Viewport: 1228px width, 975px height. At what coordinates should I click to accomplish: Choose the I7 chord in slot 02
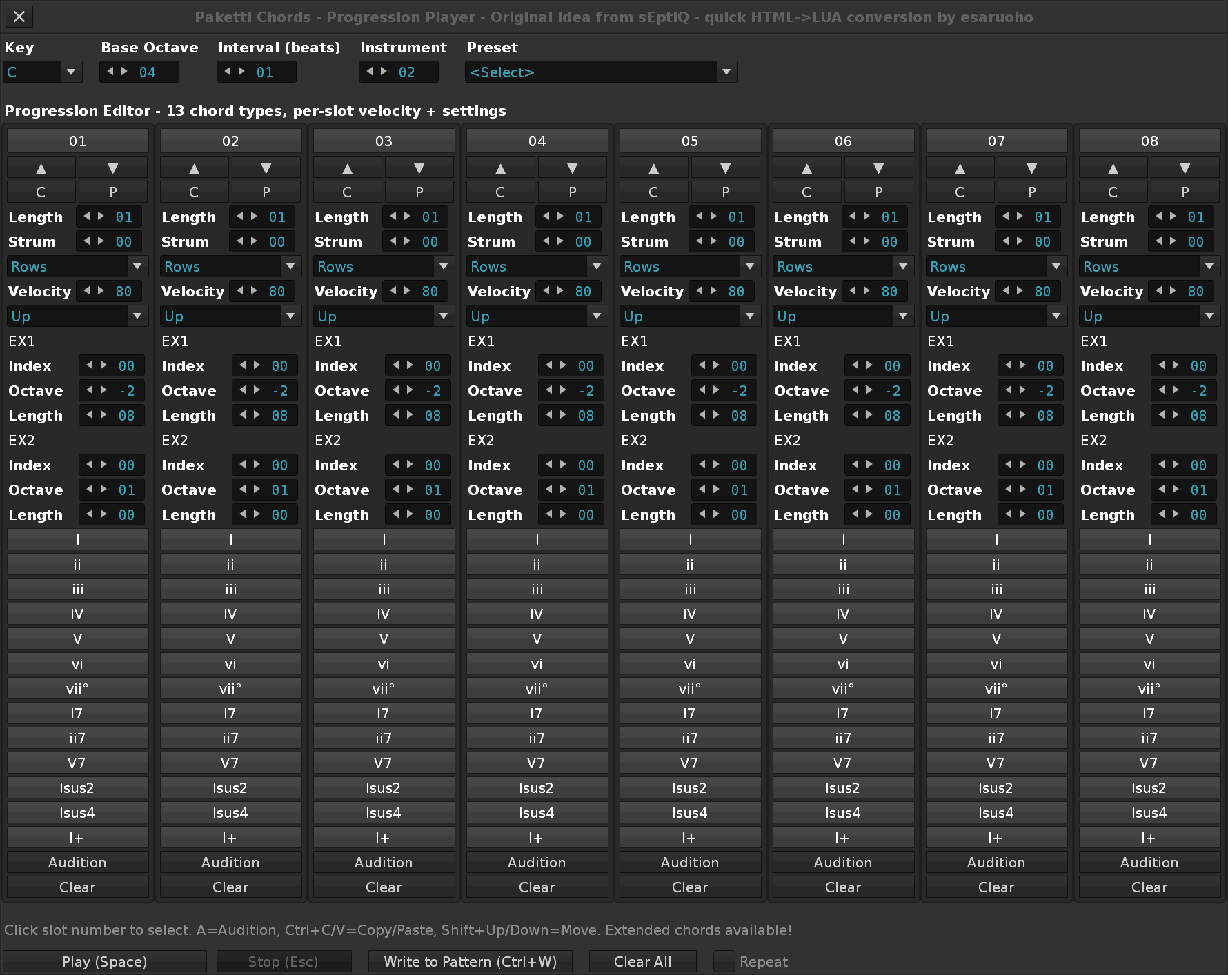[230, 713]
